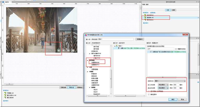
Task: Switch to the 注释 tab in widget panel
Action: 173,10
